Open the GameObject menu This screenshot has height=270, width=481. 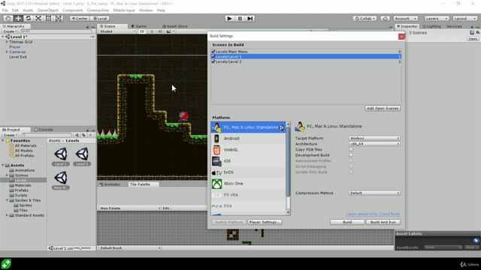click(x=48, y=10)
